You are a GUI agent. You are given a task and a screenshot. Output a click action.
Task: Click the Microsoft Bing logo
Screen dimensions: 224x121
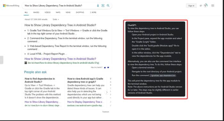pyautogui.click(x=11, y=5)
